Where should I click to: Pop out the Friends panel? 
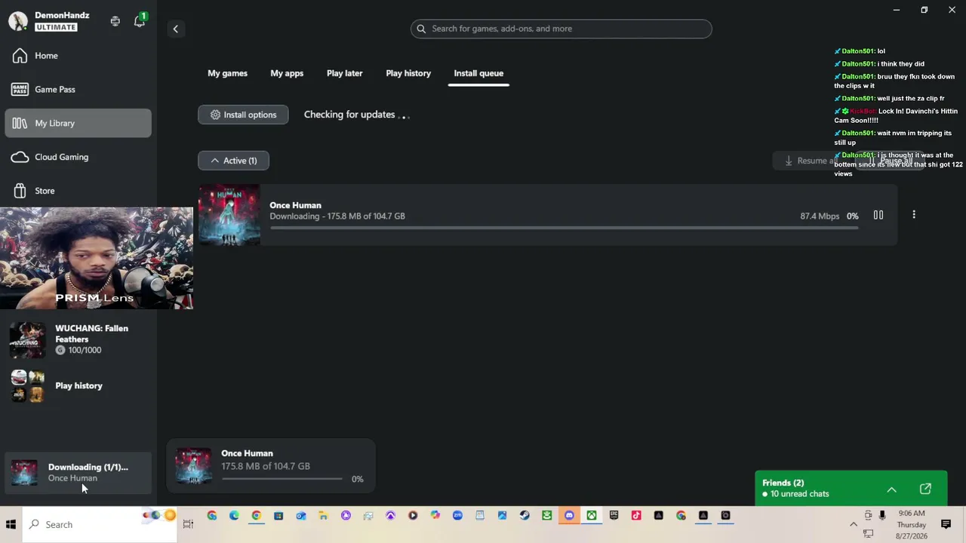click(x=925, y=489)
